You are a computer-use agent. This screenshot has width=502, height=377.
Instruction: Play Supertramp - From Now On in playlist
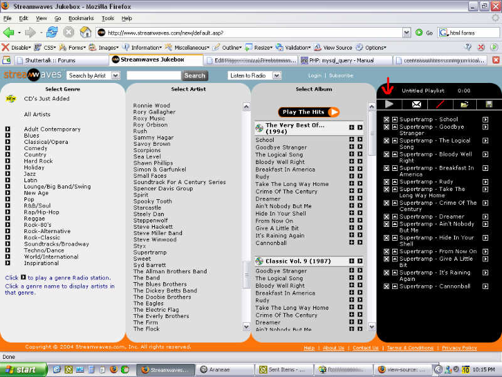(485, 252)
